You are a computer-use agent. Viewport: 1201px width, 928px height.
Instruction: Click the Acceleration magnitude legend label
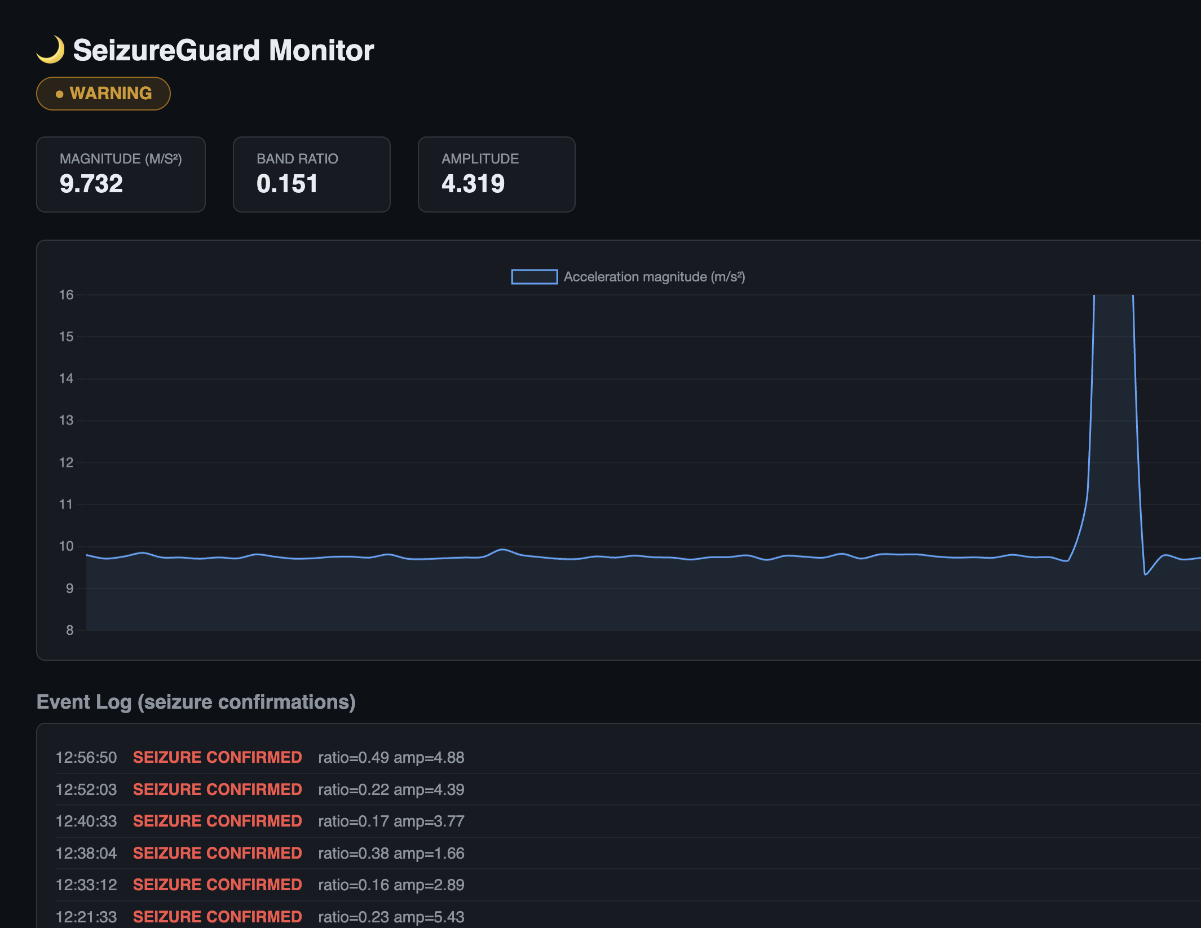[654, 277]
